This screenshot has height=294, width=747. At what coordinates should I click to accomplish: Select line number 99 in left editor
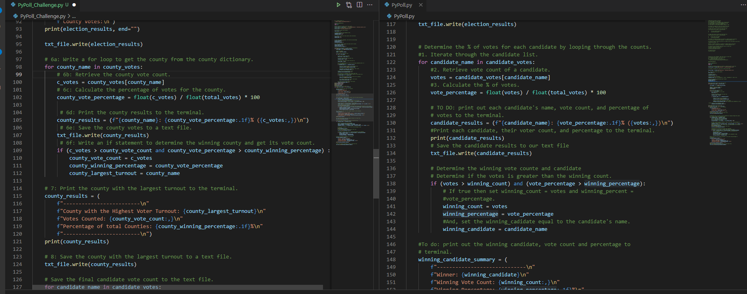[19, 75]
